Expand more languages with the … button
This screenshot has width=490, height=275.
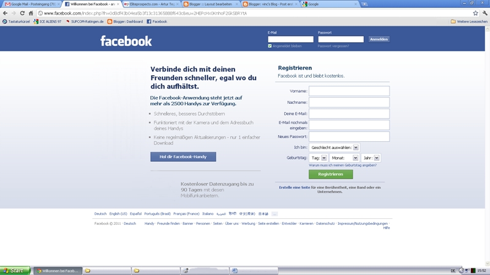tap(274, 214)
